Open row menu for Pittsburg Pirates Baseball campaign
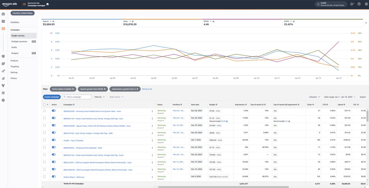 (x=152, y=148)
